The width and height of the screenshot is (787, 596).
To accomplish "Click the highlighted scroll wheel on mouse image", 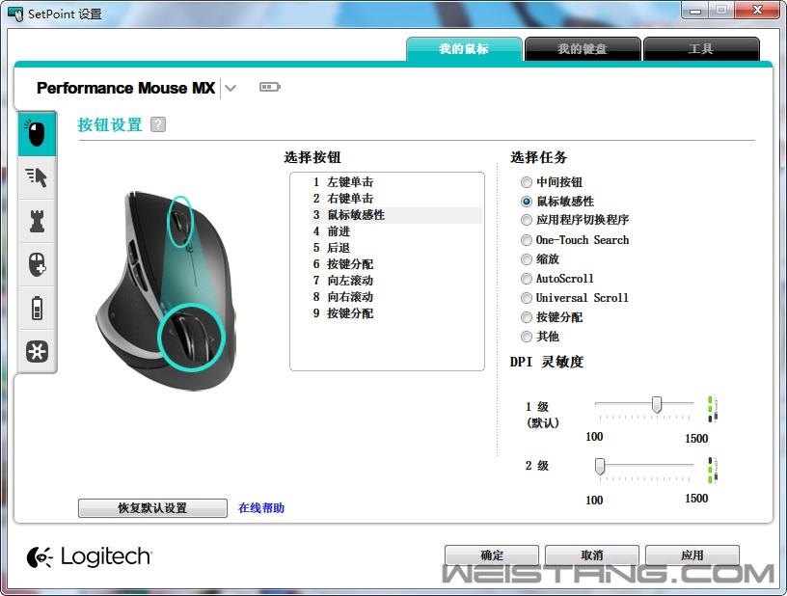I will click(x=179, y=221).
